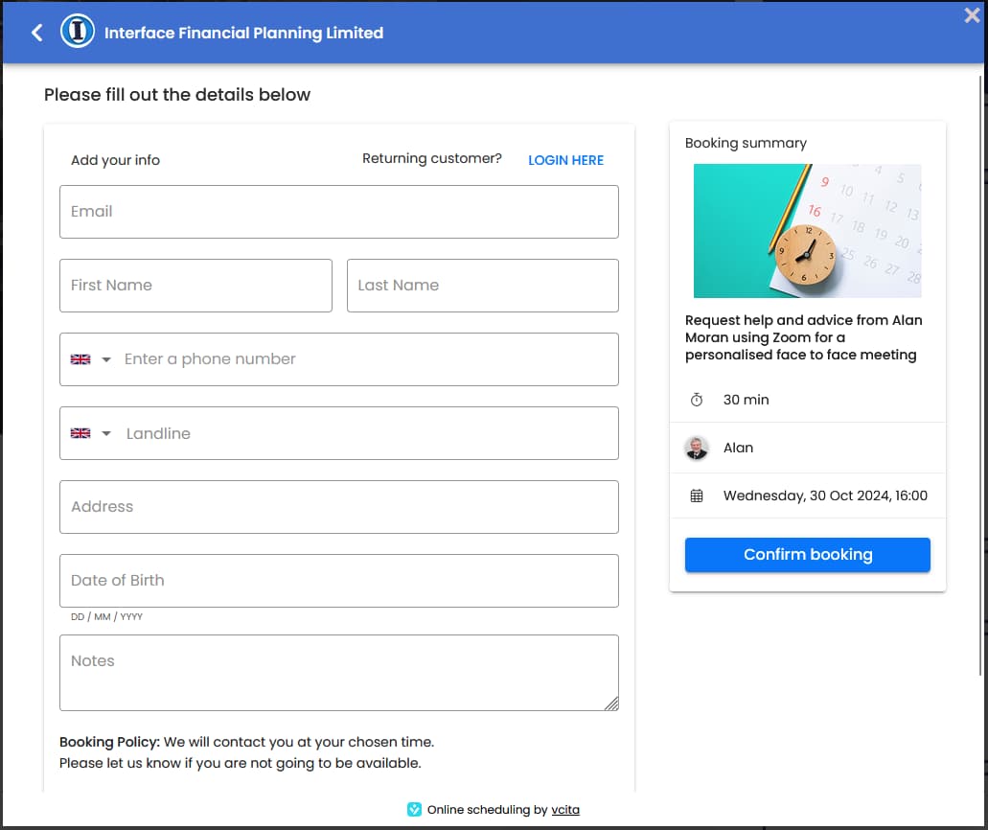Image resolution: width=988 pixels, height=830 pixels.
Task: Click Alan's profile avatar
Action: (697, 448)
